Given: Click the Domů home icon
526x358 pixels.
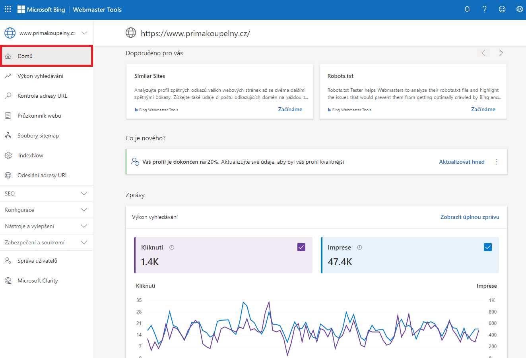Looking at the screenshot, I should click(8, 56).
